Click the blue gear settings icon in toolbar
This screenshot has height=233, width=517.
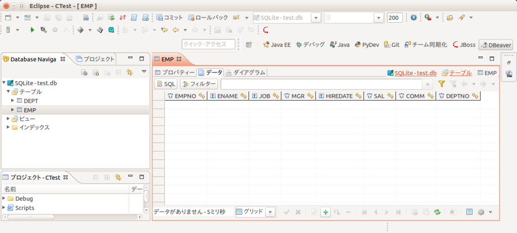click(413, 18)
